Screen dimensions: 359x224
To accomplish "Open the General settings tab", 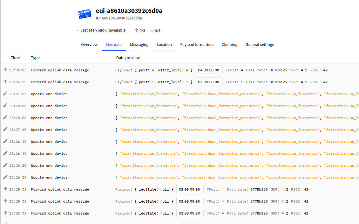I will click(x=259, y=45).
